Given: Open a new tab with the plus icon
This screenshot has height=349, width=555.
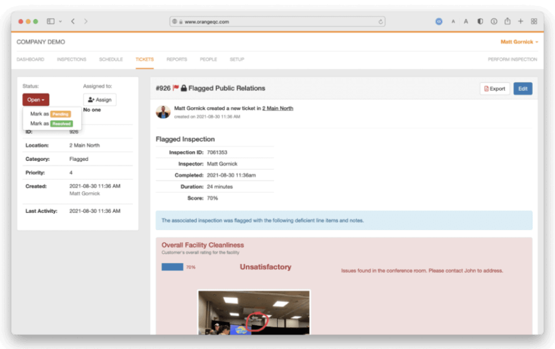Looking at the screenshot, I should [520, 22].
